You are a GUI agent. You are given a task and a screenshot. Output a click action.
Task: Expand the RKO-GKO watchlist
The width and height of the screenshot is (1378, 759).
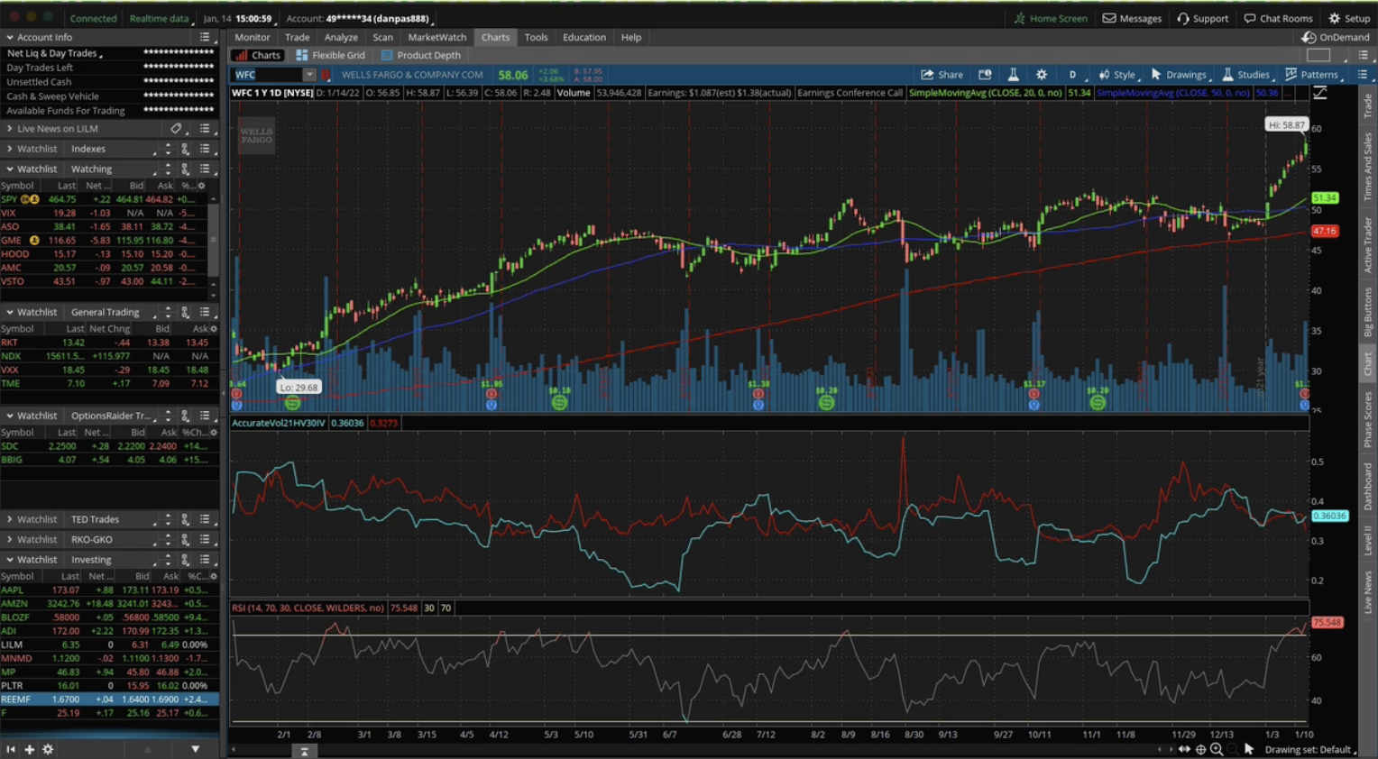click(x=10, y=539)
